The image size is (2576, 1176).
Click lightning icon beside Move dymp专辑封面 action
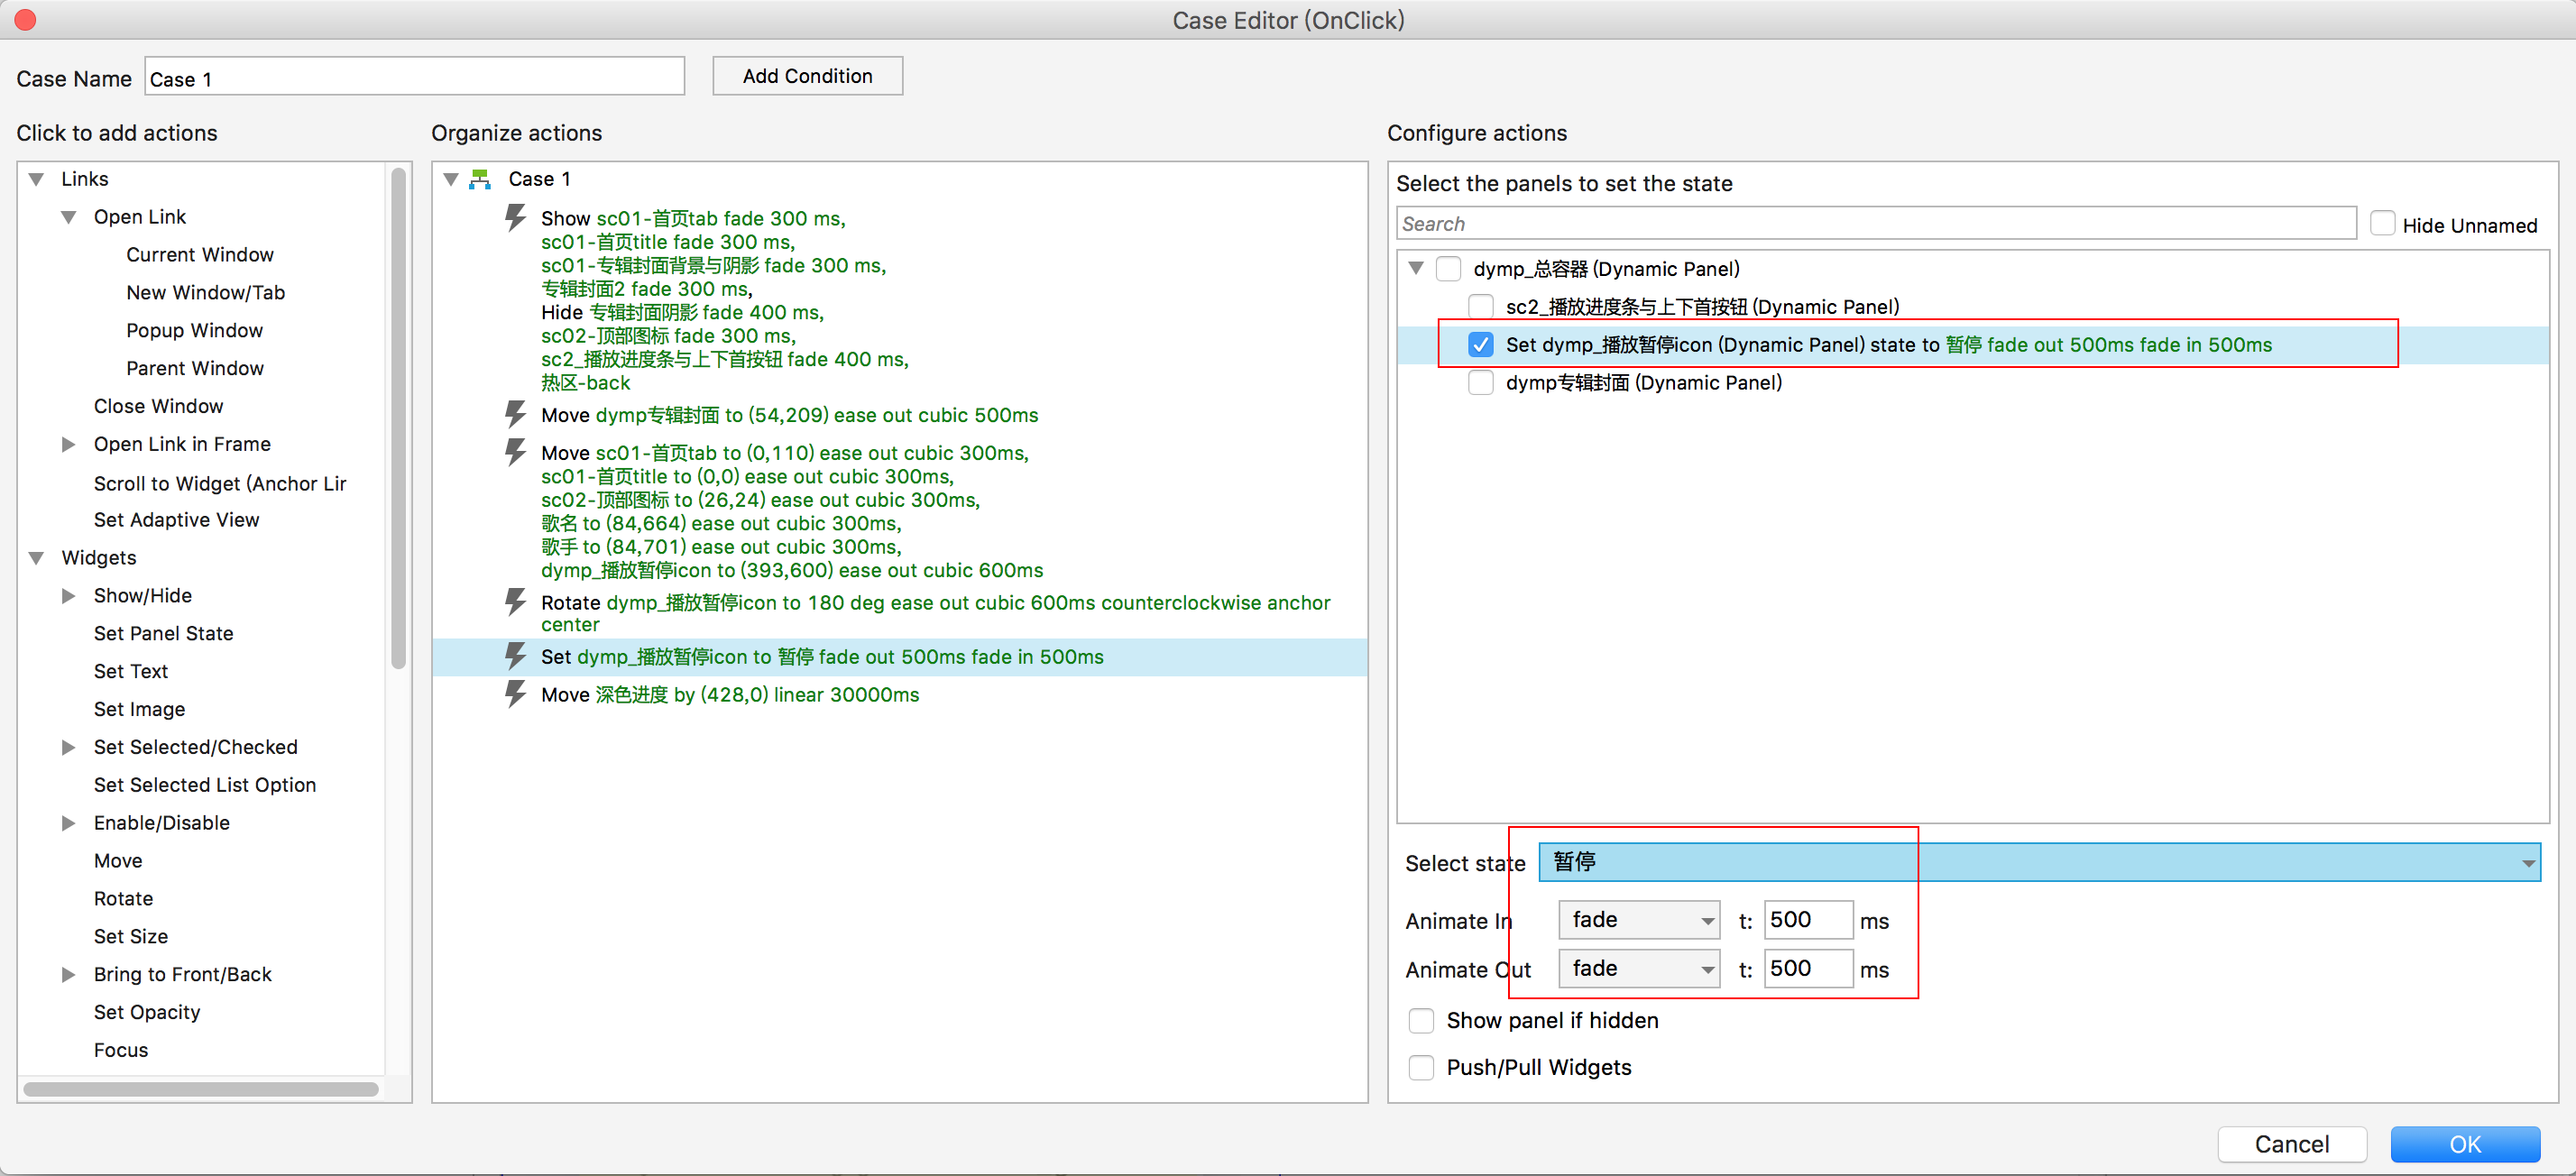click(515, 414)
